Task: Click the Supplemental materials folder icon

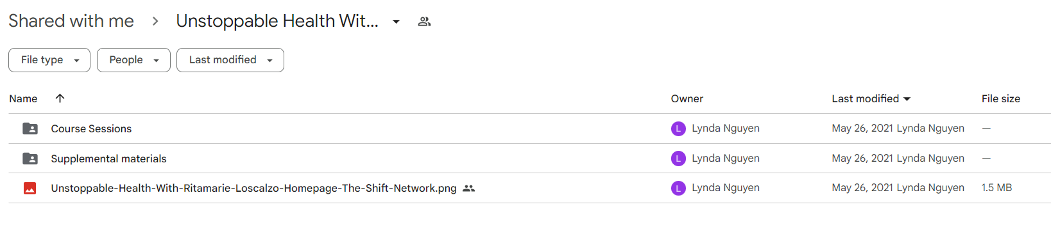Action: pos(30,159)
